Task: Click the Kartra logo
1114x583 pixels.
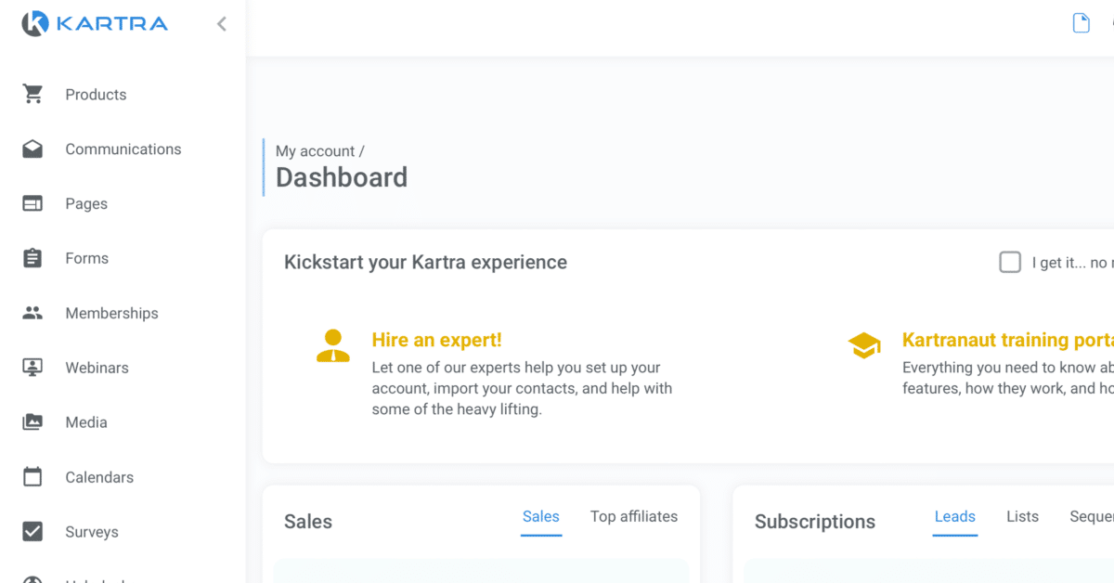Action: 95,23
